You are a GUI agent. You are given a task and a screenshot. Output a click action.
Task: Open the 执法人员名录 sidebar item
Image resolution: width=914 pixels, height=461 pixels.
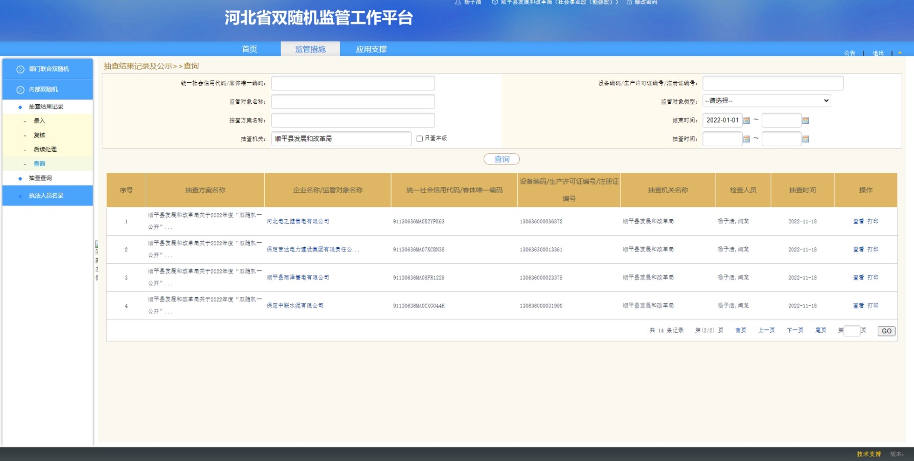click(x=48, y=195)
